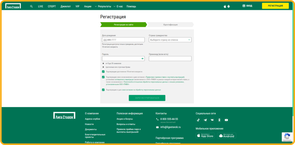Open search with the magnifier icon
The image size is (295, 145).
pyautogui.click(x=31, y=6)
